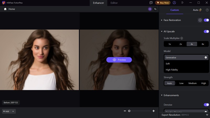Zoom in with the plus icon
Viewport: 210px width, 118px height.
point(154,111)
